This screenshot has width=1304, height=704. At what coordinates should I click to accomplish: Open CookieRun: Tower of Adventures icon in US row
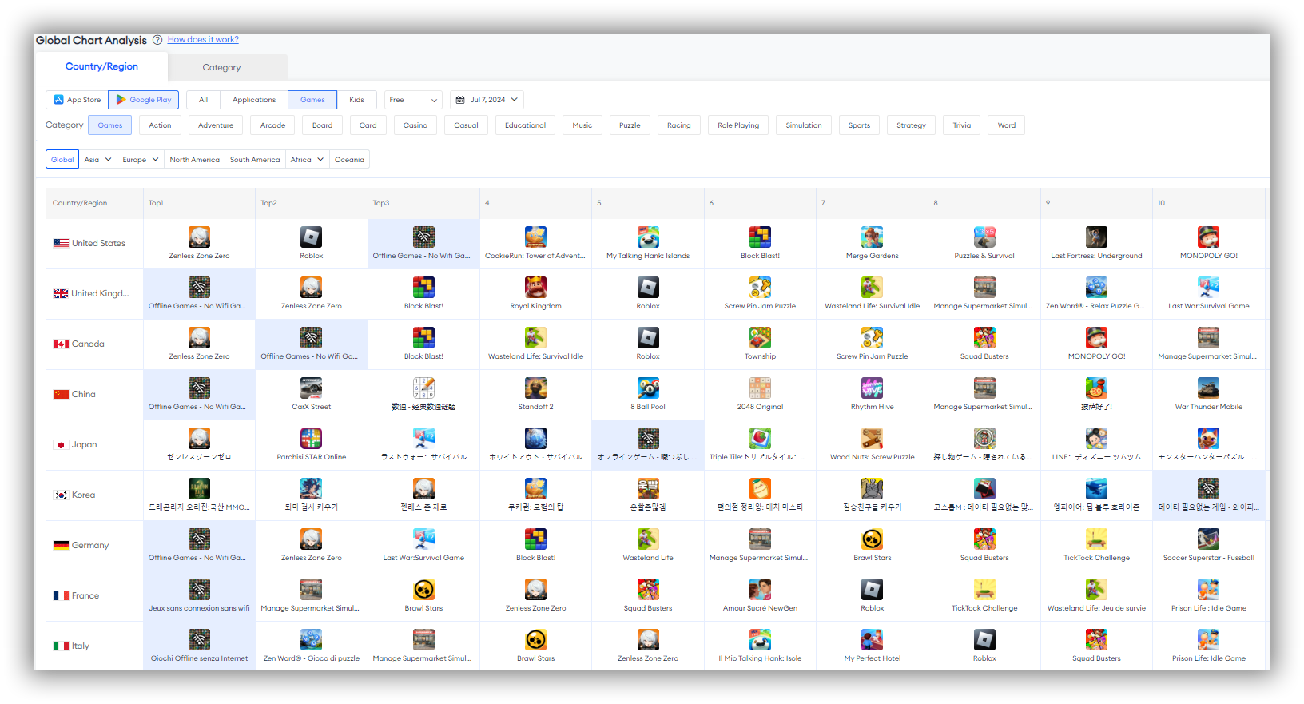pyautogui.click(x=535, y=237)
